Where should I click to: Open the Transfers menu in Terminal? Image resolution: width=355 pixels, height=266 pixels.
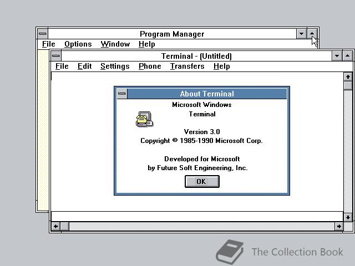click(187, 66)
